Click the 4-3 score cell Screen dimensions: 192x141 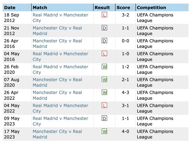tap(125, 92)
